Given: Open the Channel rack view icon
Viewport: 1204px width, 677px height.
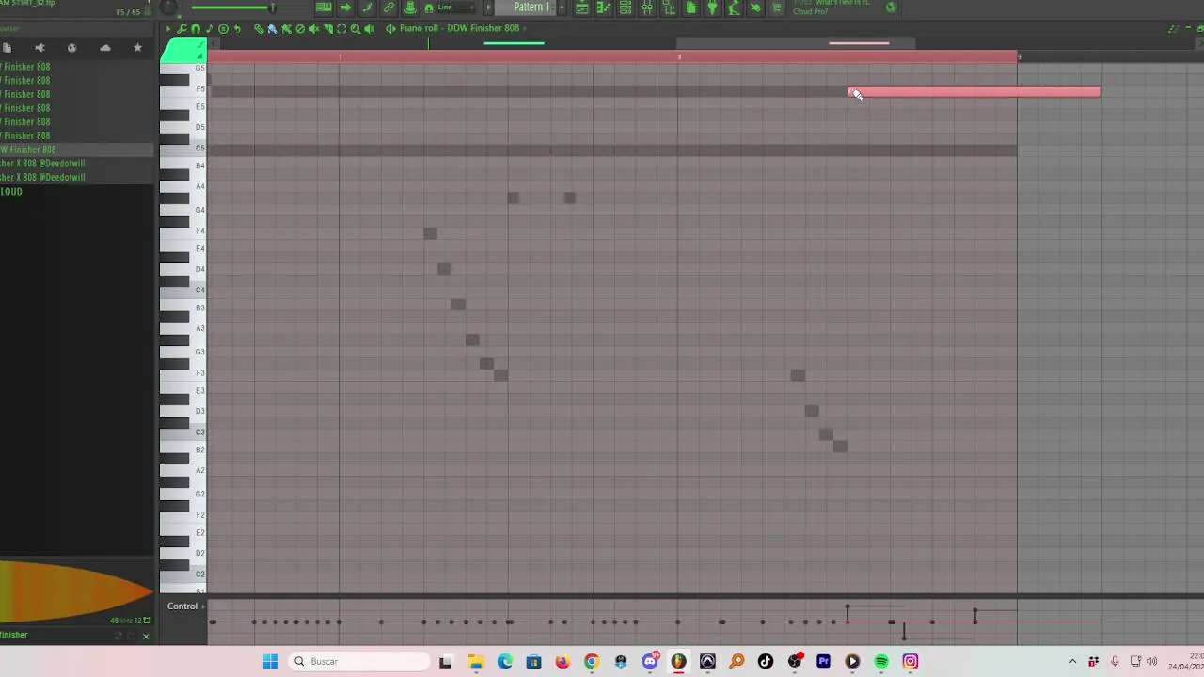Looking at the screenshot, I should coord(626,8).
